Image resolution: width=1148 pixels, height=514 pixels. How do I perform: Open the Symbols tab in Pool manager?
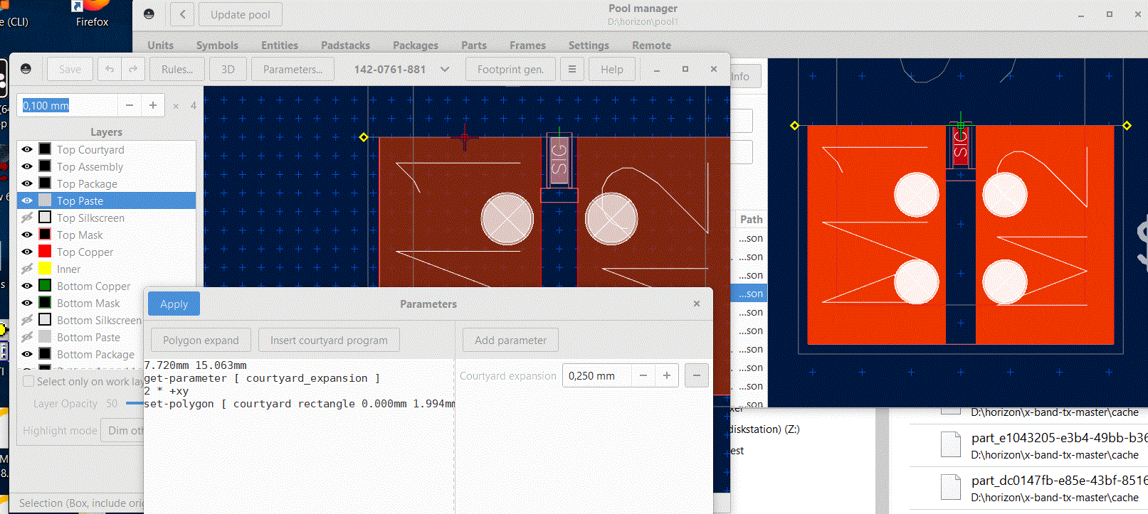click(x=217, y=45)
